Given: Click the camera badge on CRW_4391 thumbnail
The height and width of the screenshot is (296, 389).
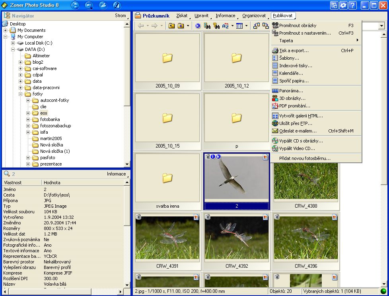Looking at the screenshot, I should click(138, 217).
